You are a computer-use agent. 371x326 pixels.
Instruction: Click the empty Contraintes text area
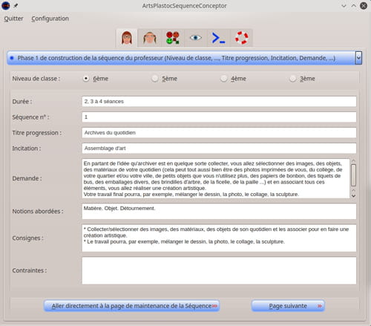pos(219,270)
